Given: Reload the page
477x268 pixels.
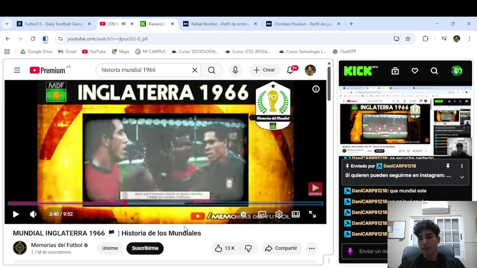Looking at the screenshot, I should coord(33,39).
